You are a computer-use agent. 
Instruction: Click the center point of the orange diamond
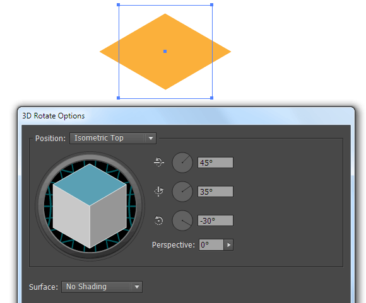coord(165,51)
